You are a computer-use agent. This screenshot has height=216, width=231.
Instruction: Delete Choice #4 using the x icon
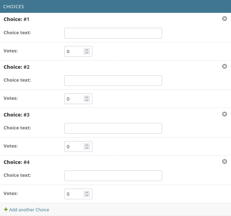pos(225,161)
